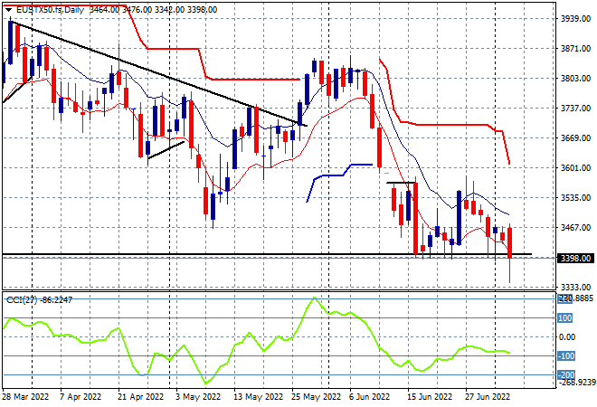This screenshot has height=407, width=597.
Task: Select the short black line near 3565
Action: [401, 183]
